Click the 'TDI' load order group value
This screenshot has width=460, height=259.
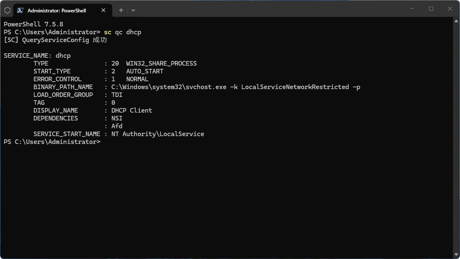(117, 95)
